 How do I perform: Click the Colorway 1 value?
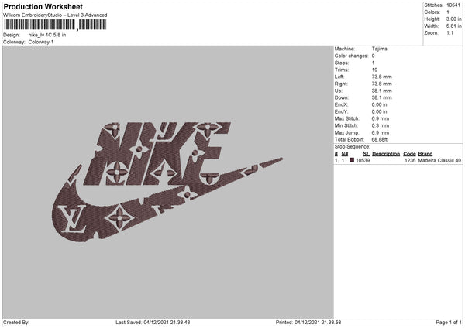tap(41, 42)
